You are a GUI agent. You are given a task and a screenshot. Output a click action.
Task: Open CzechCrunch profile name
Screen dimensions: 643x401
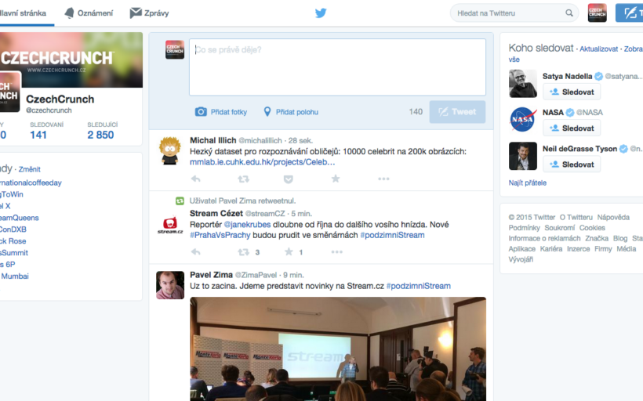pos(60,99)
